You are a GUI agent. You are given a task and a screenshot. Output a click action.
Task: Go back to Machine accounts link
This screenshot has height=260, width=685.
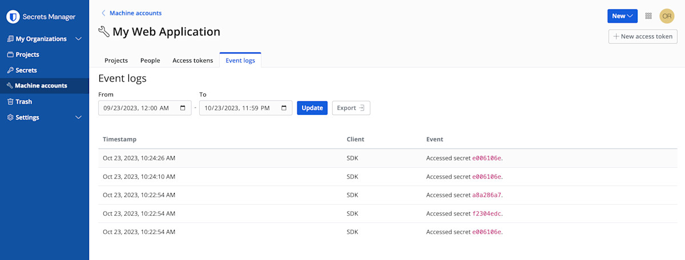[135, 13]
